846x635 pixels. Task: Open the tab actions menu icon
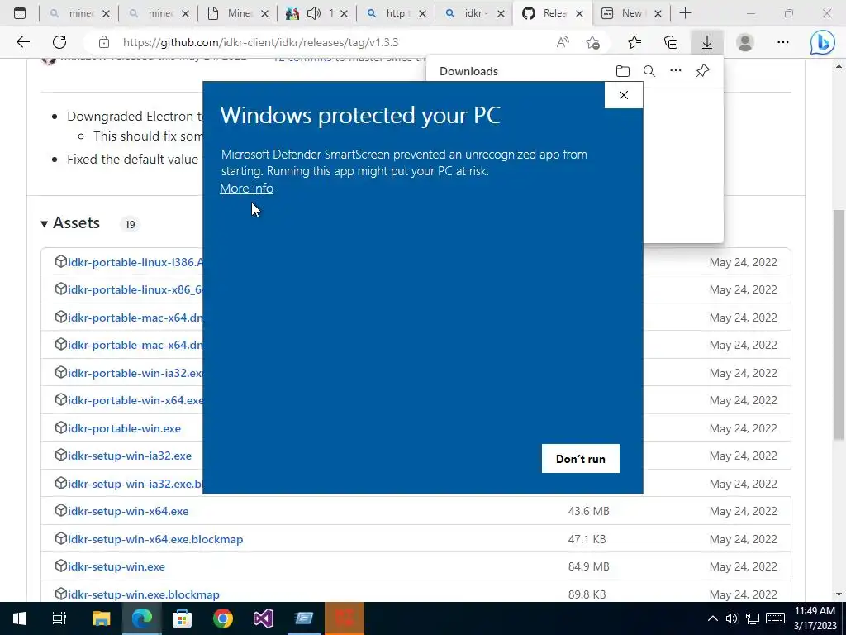pos(20,13)
